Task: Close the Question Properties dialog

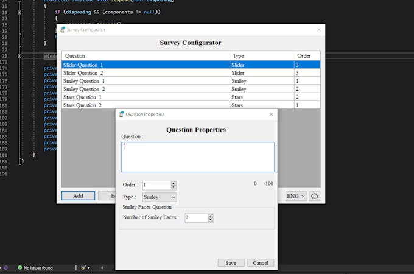Action: [271, 114]
